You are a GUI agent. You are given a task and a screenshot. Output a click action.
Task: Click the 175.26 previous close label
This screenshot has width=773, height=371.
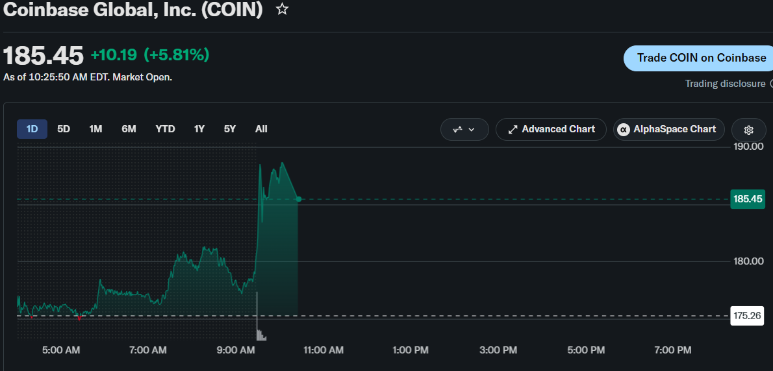748,316
